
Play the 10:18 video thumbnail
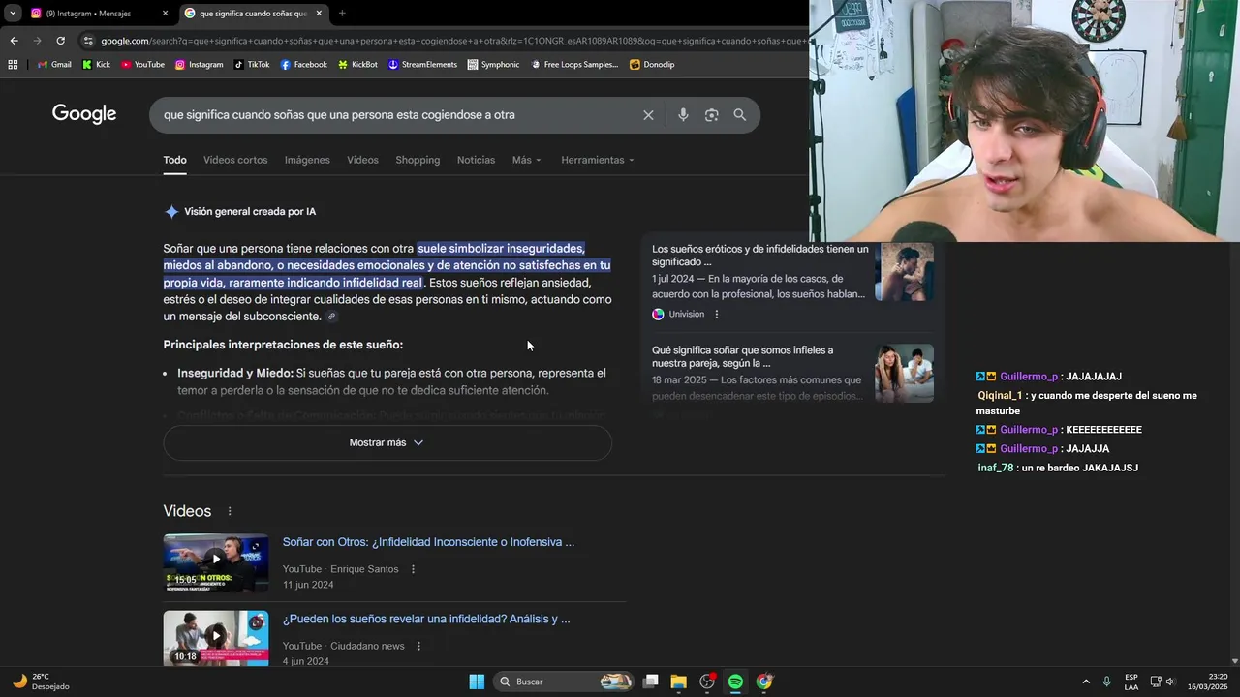pos(216,637)
